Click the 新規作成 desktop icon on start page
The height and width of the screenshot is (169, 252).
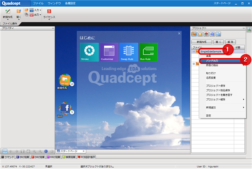[x=65, y=80]
